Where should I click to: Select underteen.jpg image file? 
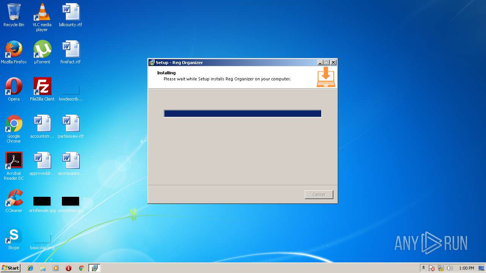pos(71,204)
